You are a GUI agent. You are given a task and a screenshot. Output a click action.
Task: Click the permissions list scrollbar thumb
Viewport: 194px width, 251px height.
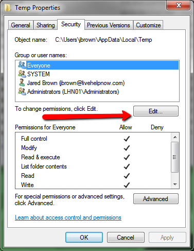(x=175, y=157)
